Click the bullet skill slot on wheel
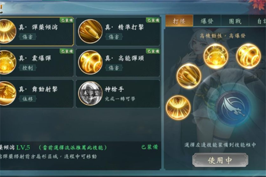266x177 pixels. tap(189, 76)
